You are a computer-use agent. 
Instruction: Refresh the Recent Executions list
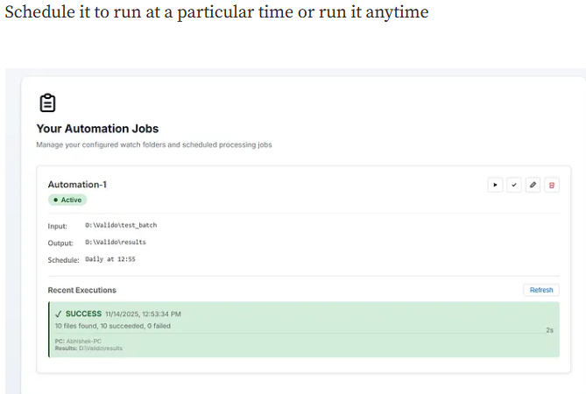(541, 290)
